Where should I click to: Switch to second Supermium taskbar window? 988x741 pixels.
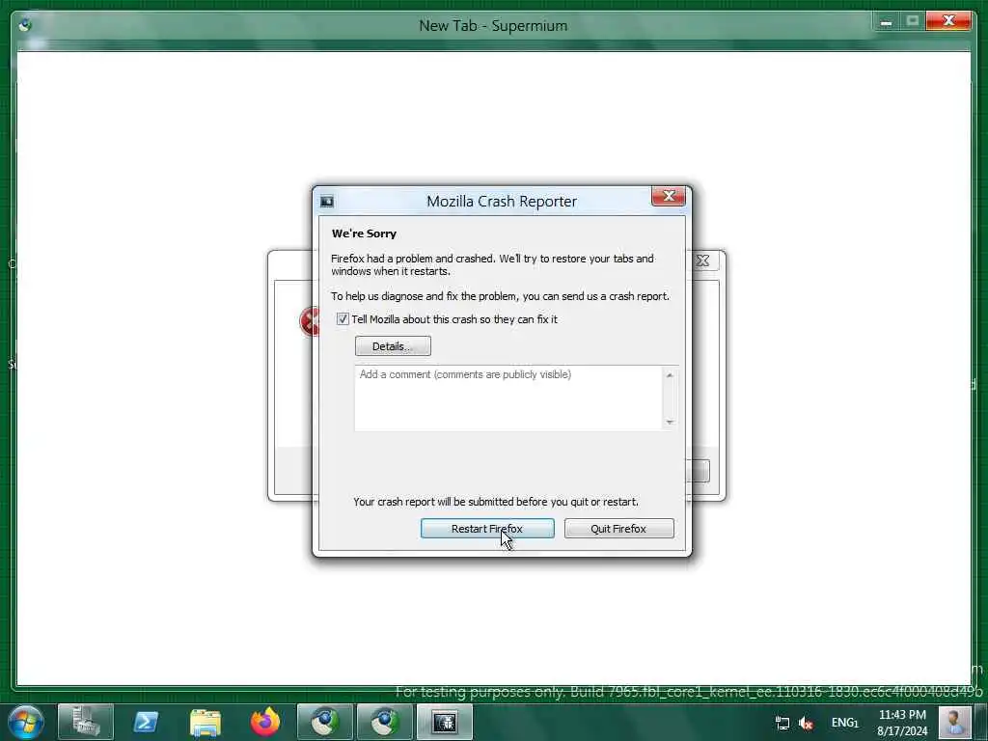coord(385,722)
